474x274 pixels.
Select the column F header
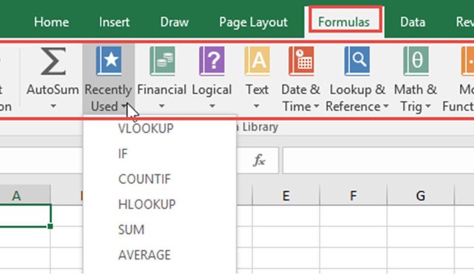(x=353, y=196)
